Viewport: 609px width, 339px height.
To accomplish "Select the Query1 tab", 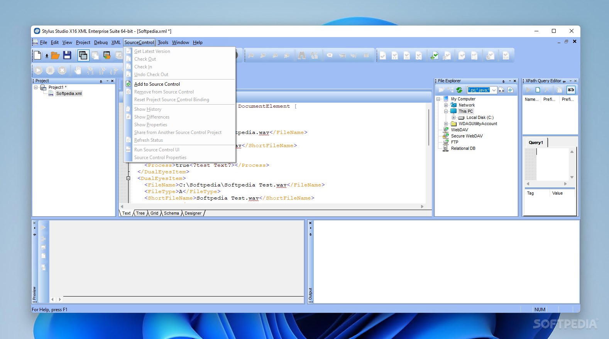I will (x=536, y=142).
